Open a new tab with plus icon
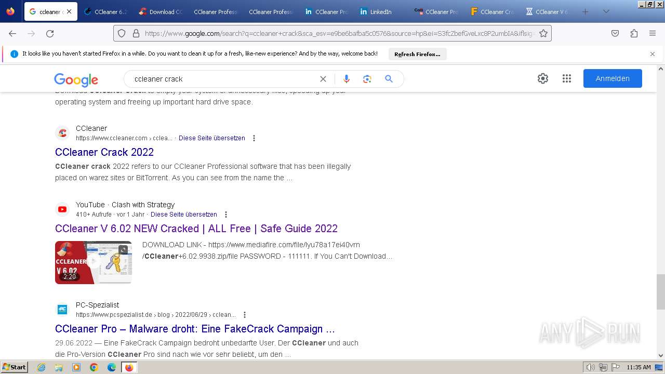Viewport: 665px width, 374px height. pos(586,11)
